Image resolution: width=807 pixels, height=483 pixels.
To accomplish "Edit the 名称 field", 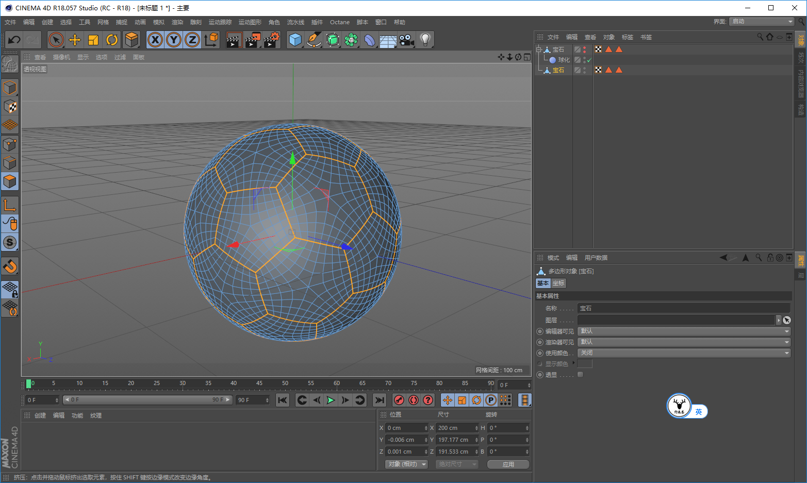I will click(684, 308).
